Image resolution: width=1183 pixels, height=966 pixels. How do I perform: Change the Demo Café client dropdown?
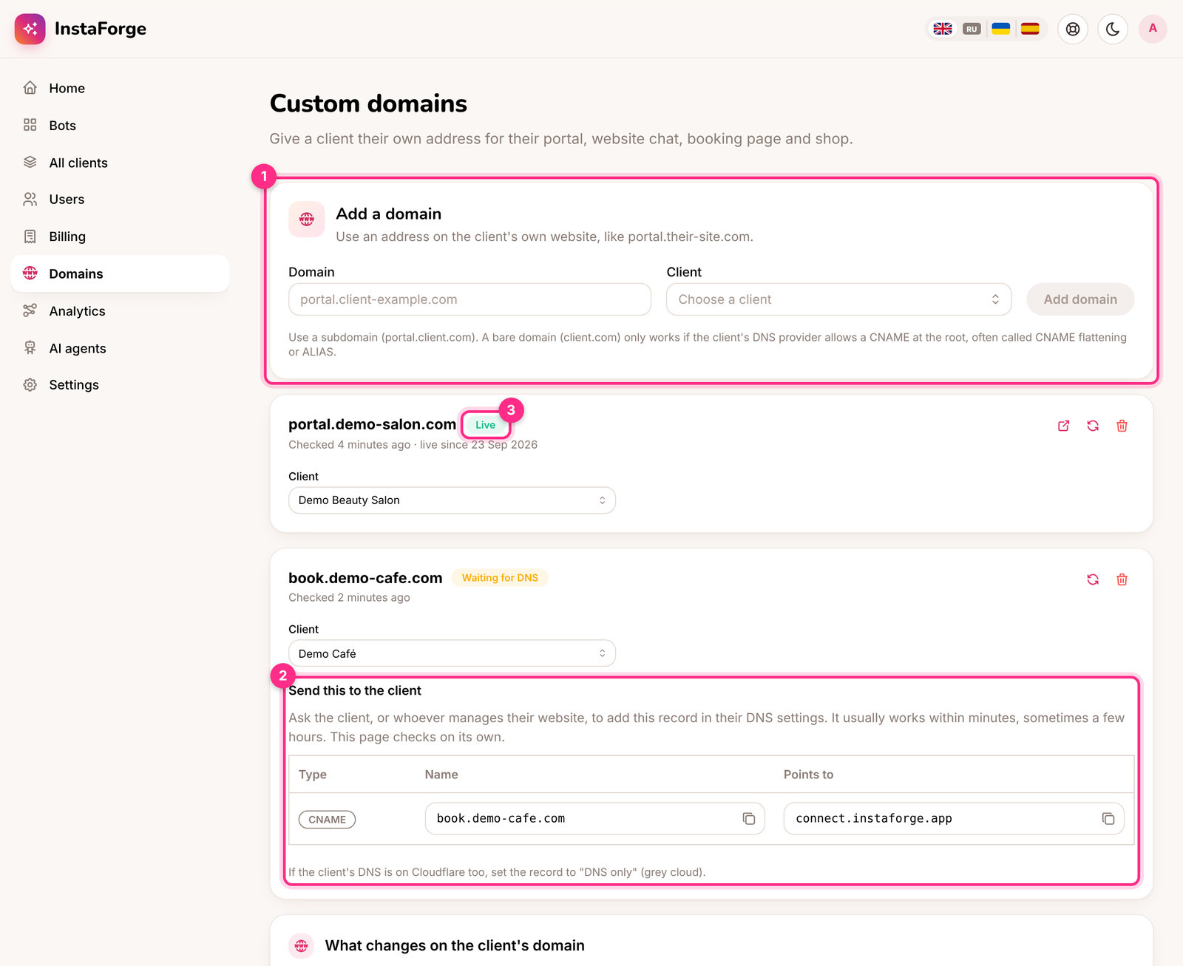tap(452, 653)
